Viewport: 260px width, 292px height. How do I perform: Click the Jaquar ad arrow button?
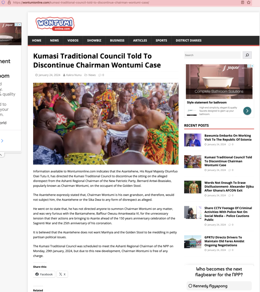(247, 111)
